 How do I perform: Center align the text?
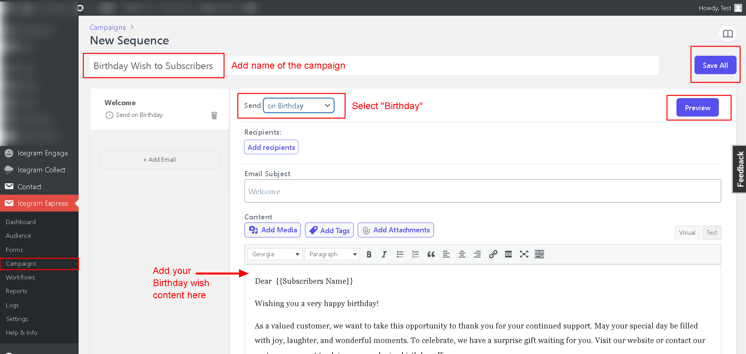(x=462, y=254)
